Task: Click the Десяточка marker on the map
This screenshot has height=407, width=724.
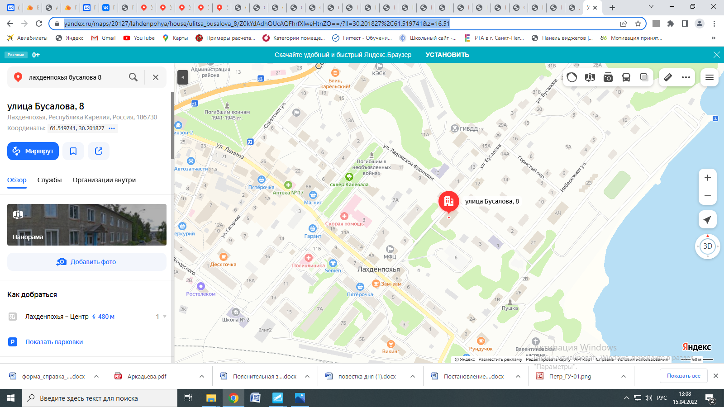Action: (223, 257)
